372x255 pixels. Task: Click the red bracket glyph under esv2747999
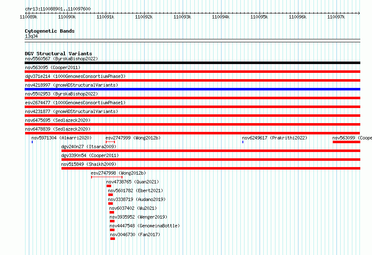pyautogui.click(x=110, y=142)
